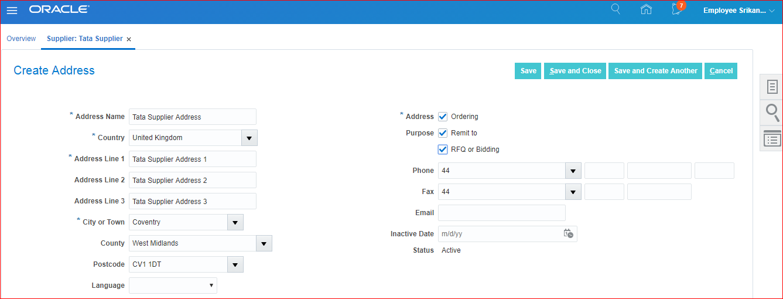Click the Email input field
Viewport: 783px width, 299px height.
501,213
